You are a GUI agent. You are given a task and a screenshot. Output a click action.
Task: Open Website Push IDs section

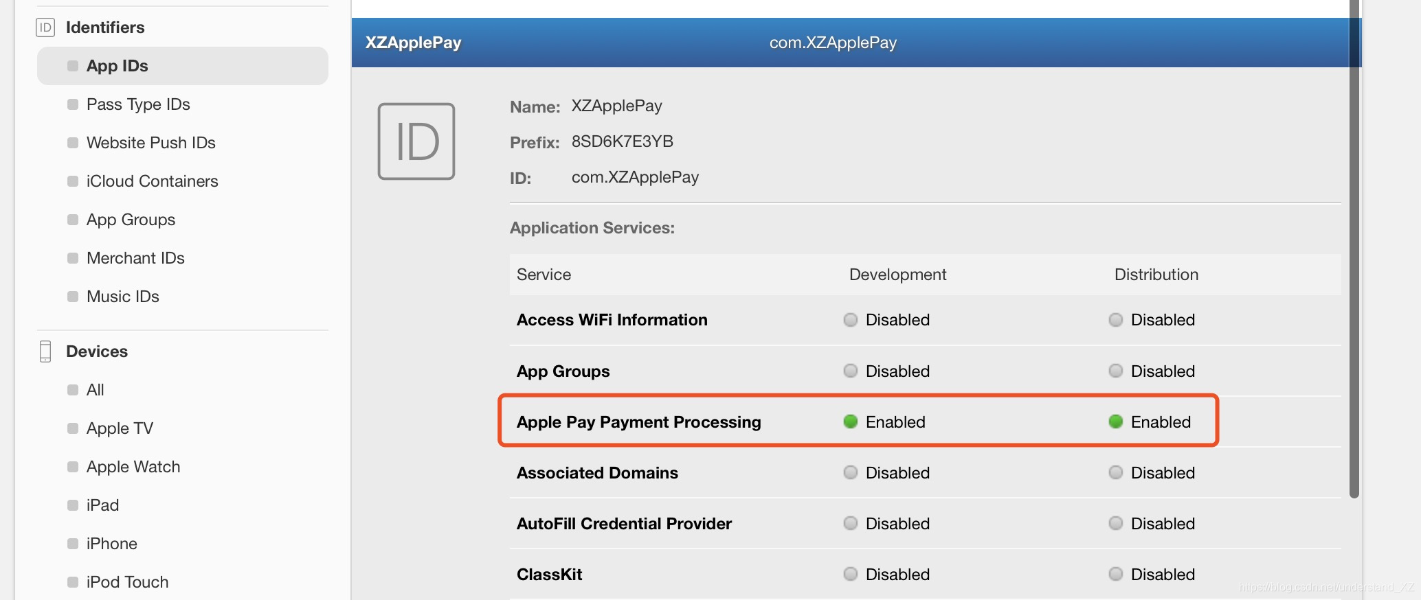point(151,143)
